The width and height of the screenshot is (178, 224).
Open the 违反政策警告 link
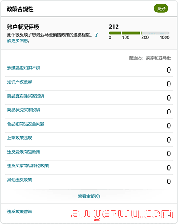pyautogui.click(x=20, y=212)
